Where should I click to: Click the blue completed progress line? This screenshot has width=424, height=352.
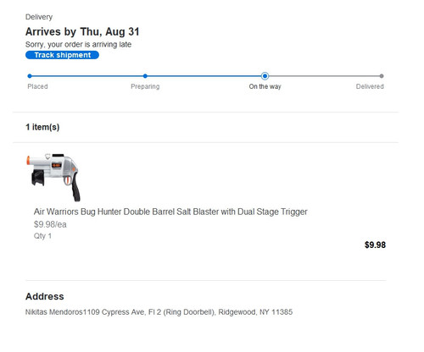pos(146,76)
